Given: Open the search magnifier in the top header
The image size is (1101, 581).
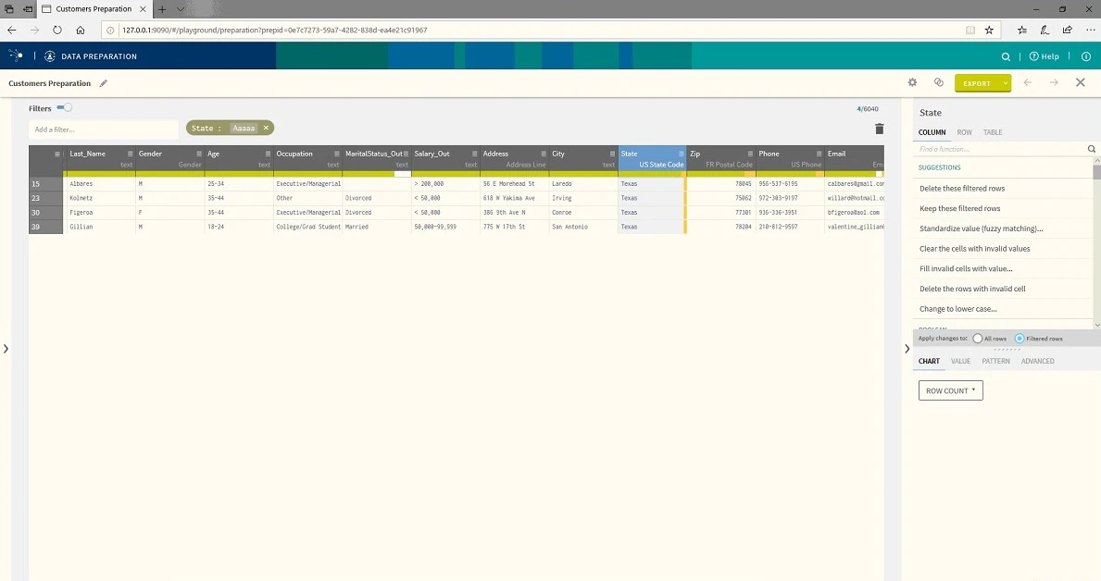Looking at the screenshot, I should 1006,56.
